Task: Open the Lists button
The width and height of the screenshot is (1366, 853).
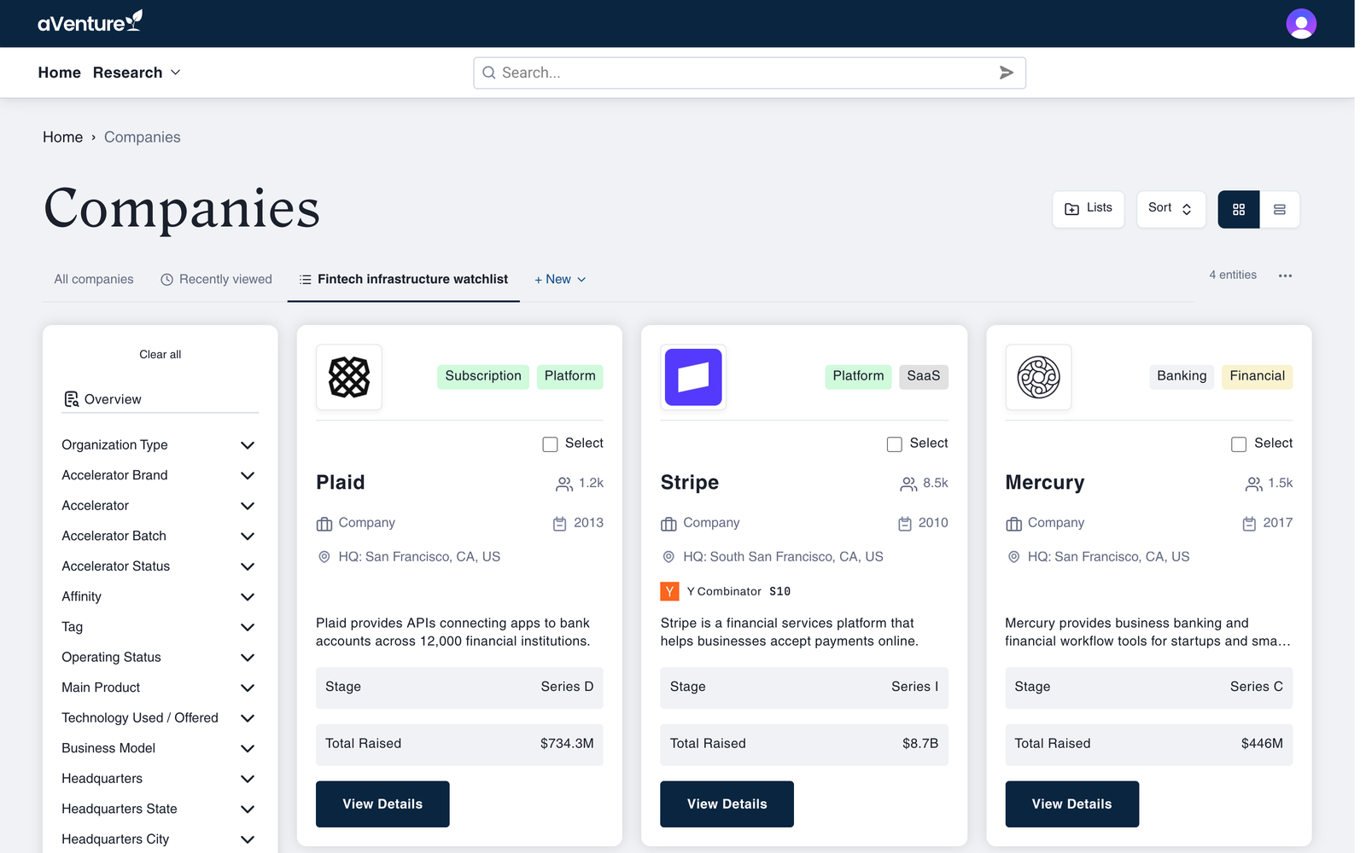Action: tap(1089, 209)
